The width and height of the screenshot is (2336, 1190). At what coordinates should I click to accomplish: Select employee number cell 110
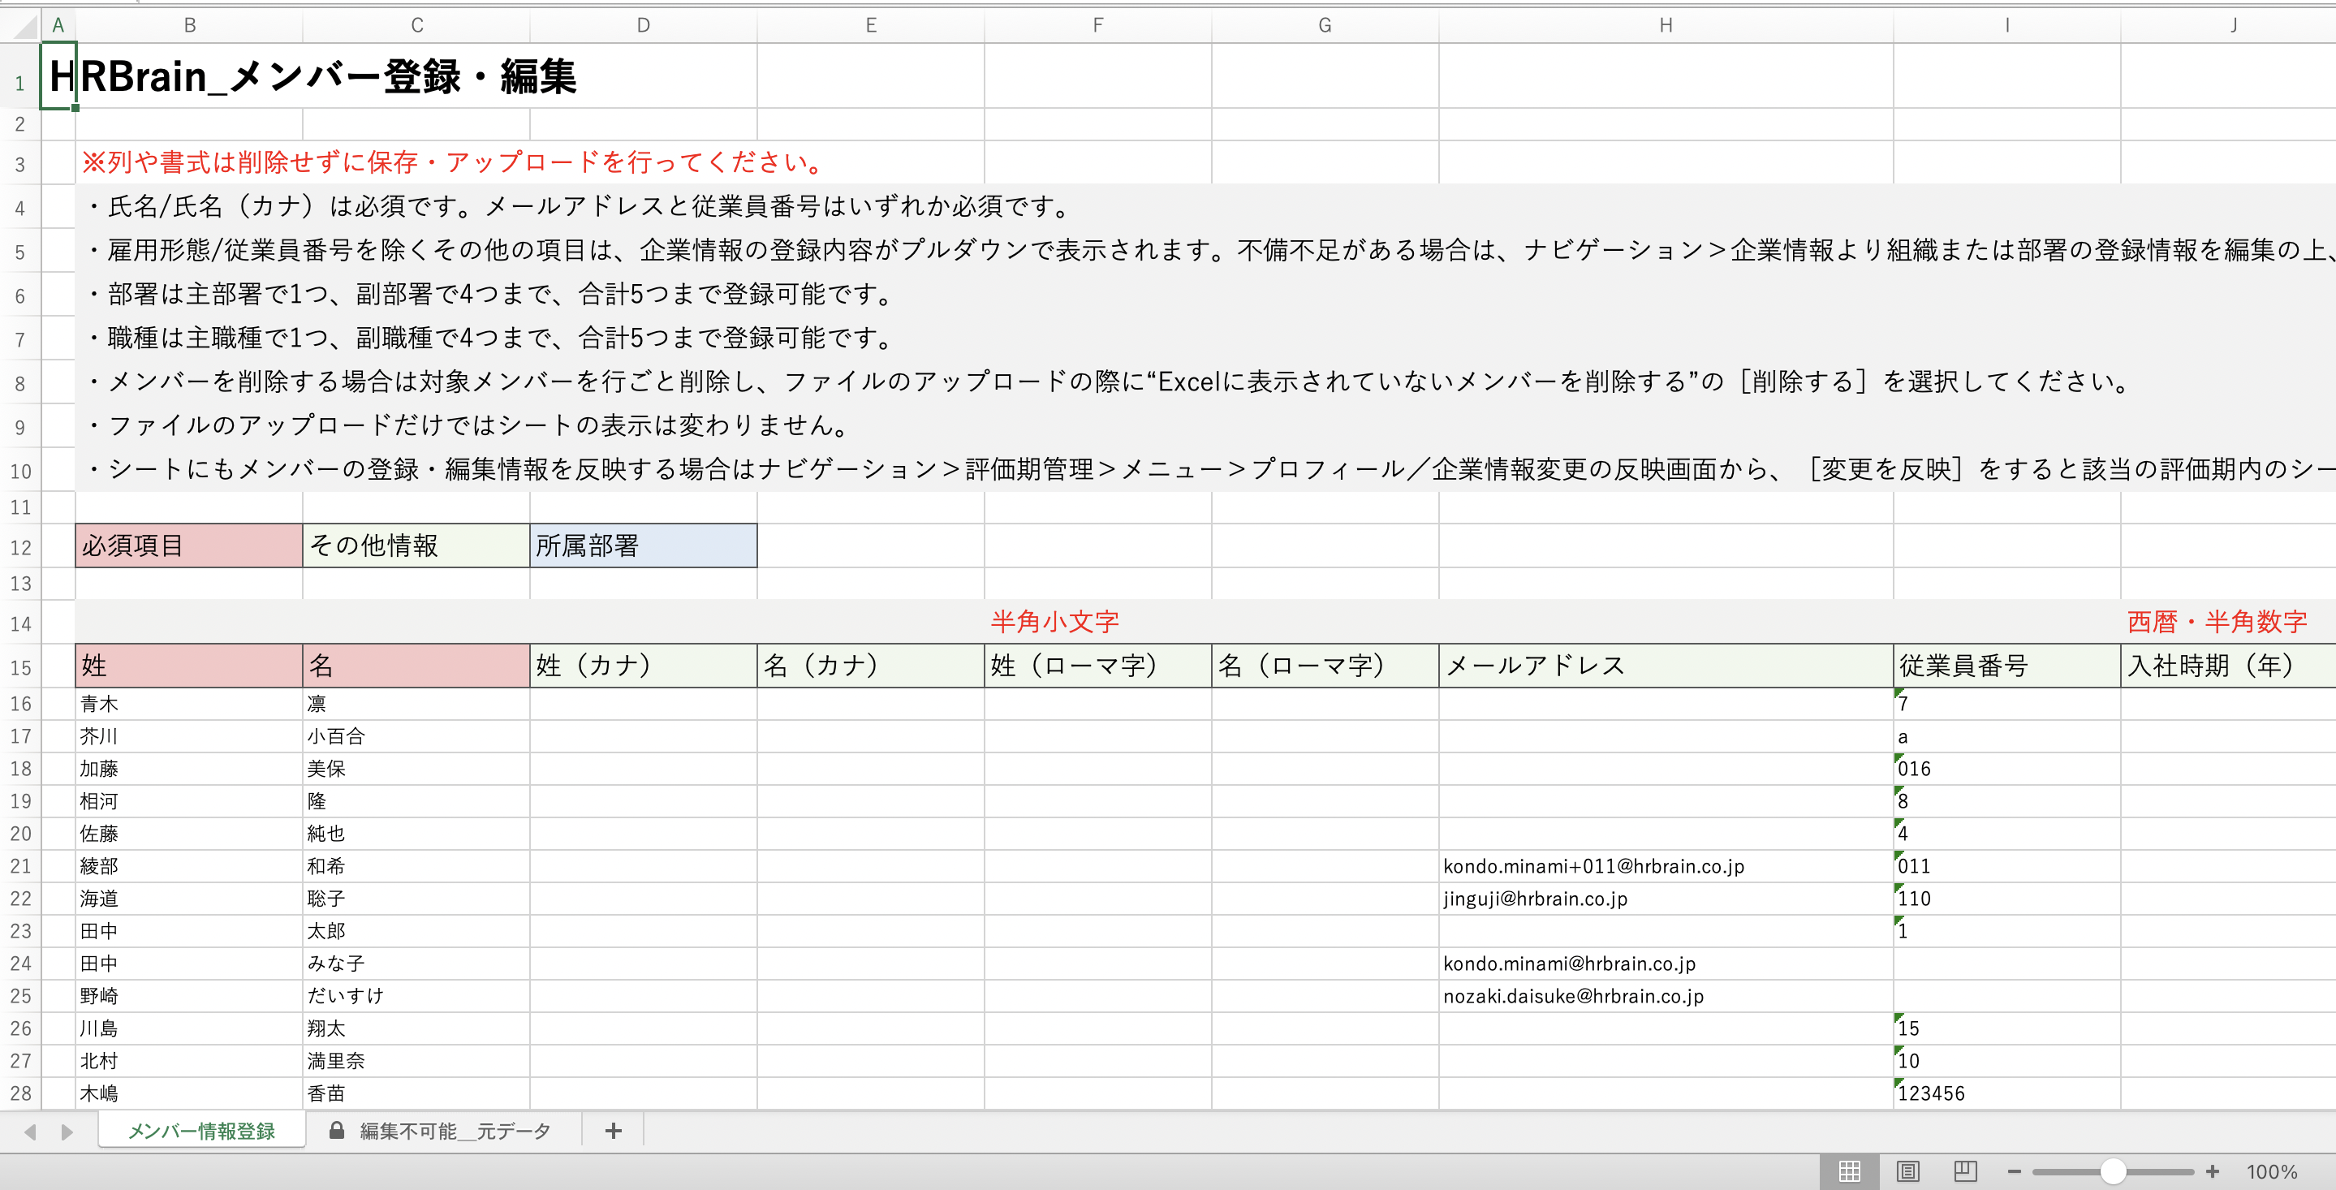[2006, 899]
